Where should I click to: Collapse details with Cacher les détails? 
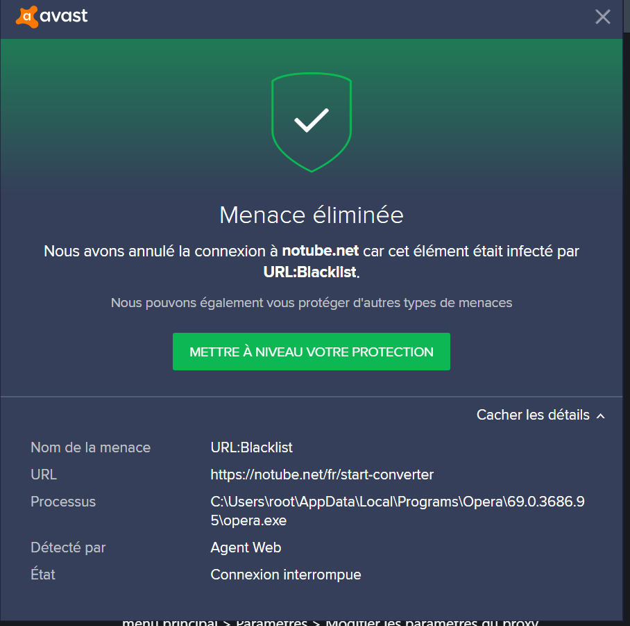(533, 415)
